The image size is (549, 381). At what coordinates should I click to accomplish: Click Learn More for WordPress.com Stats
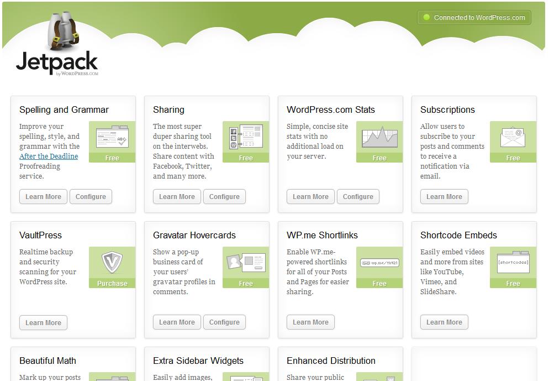(310, 197)
